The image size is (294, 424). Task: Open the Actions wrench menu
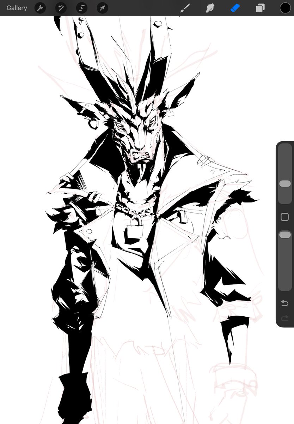point(40,8)
